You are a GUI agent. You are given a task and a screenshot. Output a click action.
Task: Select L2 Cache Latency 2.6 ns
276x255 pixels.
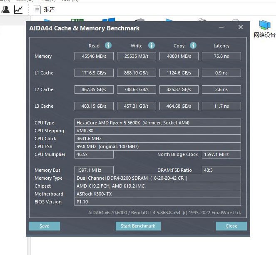[221, 89]
